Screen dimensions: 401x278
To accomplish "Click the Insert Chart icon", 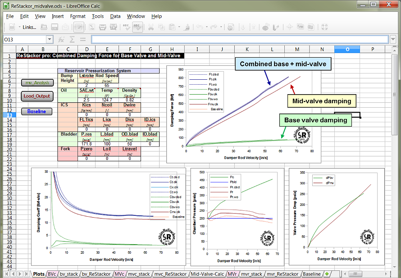I will [x=266, y=27].
